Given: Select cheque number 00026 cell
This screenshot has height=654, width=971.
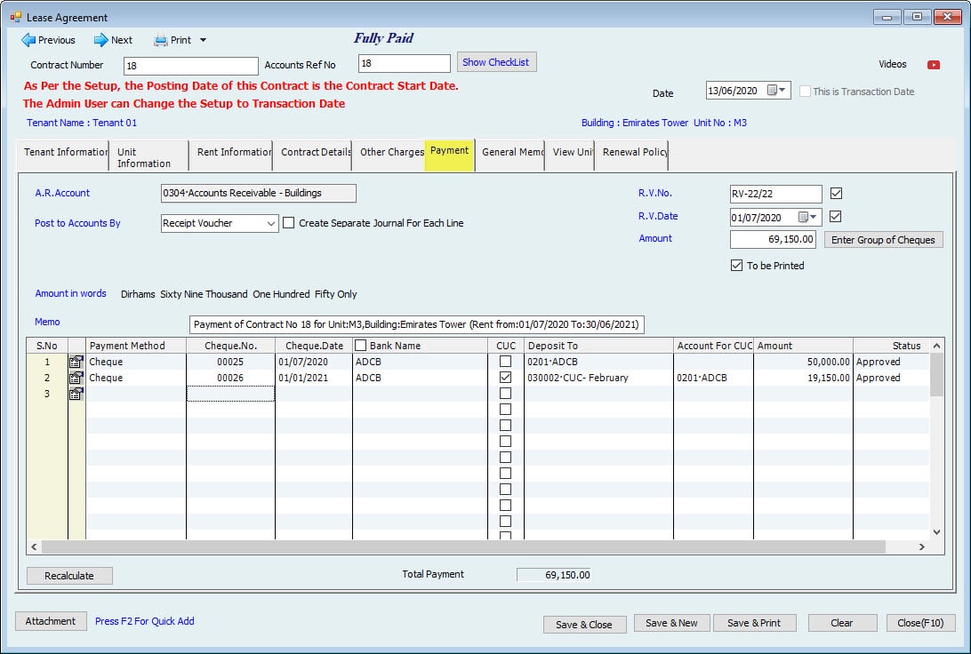Looking at the screenshot, I should click(230, 378).
